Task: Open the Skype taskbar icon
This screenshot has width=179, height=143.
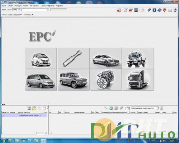Action: pos(30,141)
